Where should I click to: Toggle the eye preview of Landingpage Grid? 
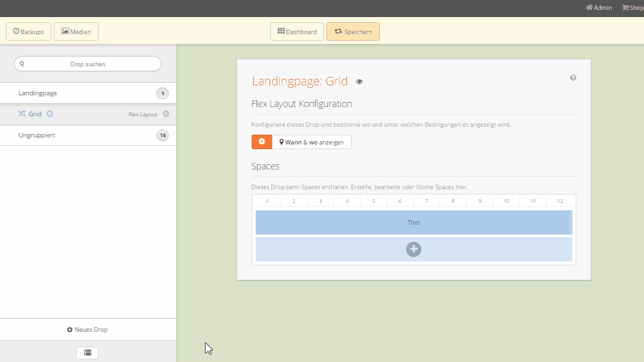coord(359,82)
